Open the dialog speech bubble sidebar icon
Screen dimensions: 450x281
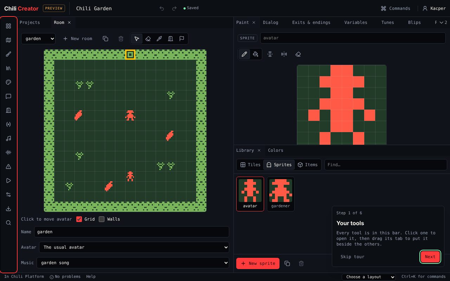8,96
